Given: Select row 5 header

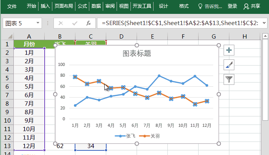Looking at the screenshot, I should point(7,78).
